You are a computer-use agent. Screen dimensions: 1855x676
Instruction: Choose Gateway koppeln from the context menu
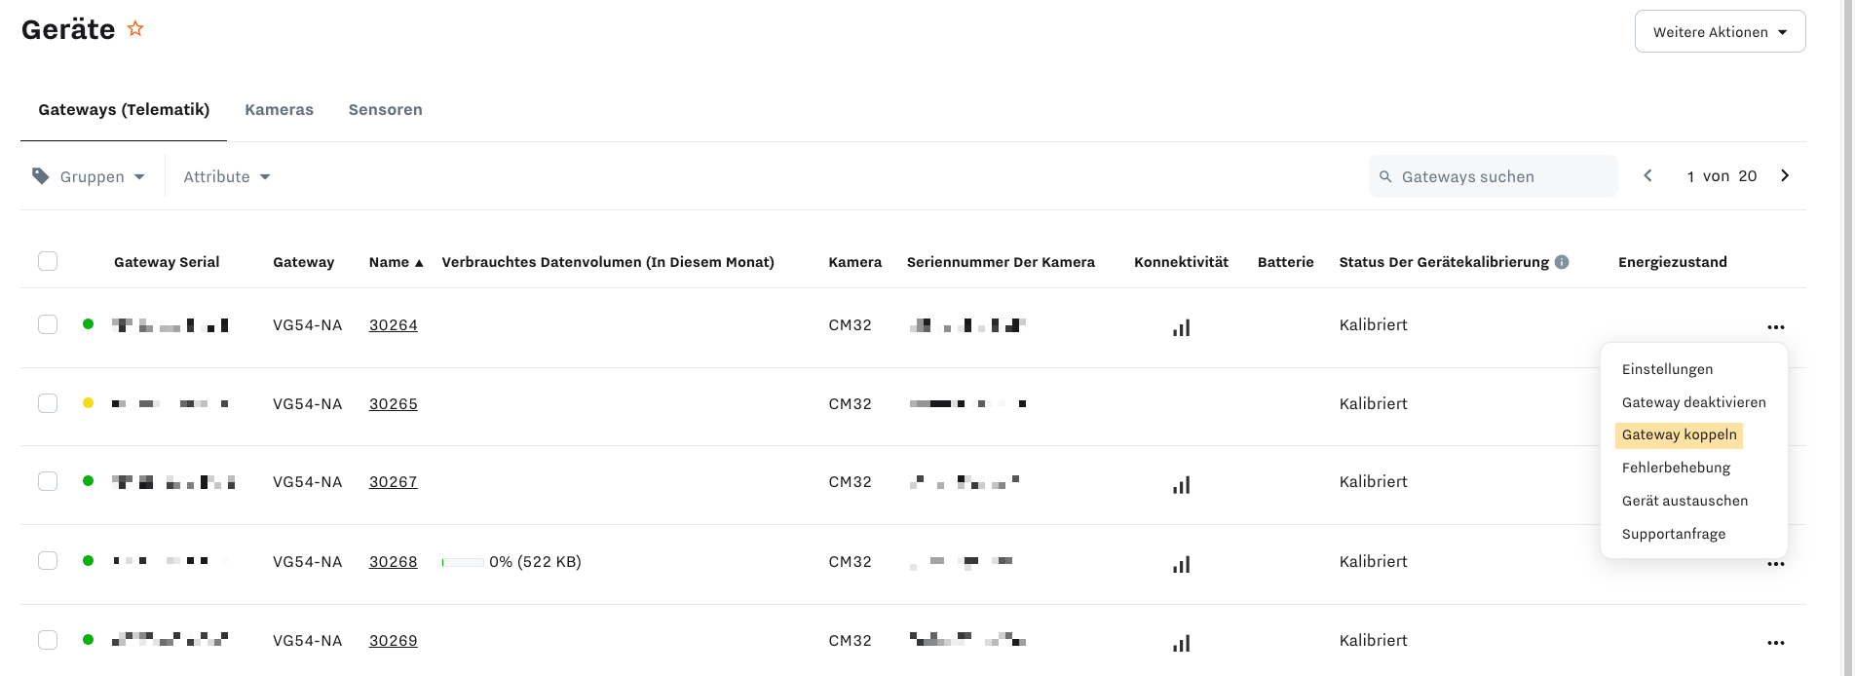tap(1679, 435)
